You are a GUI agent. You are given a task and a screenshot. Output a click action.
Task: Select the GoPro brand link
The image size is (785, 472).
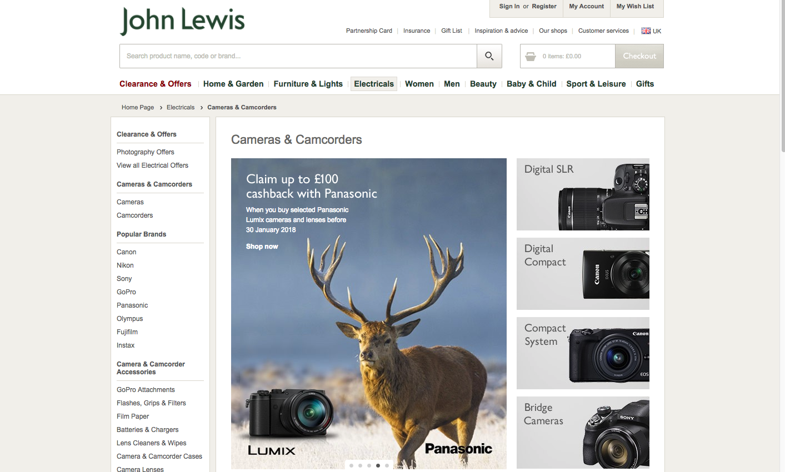point(126,292)
